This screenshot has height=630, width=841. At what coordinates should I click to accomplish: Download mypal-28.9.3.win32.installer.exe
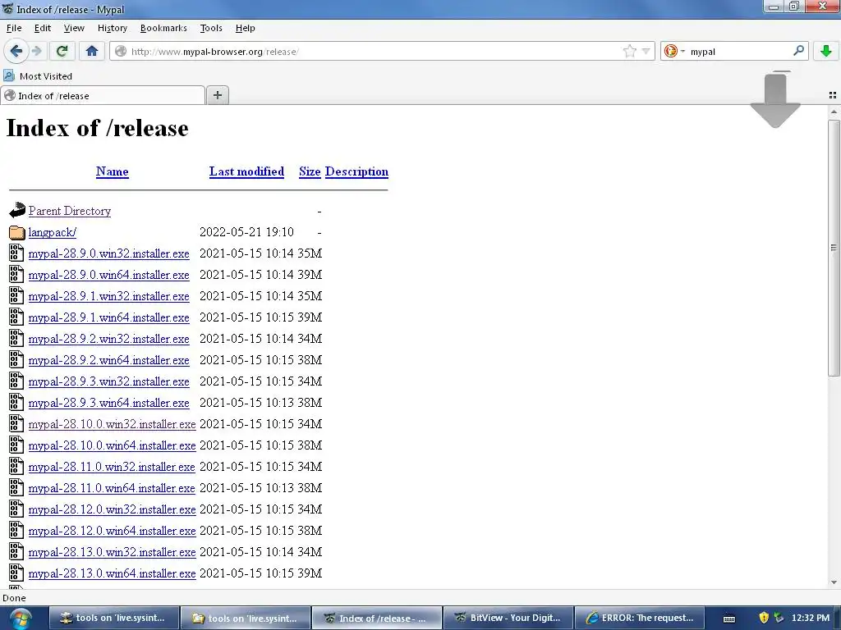click(109, 381)
